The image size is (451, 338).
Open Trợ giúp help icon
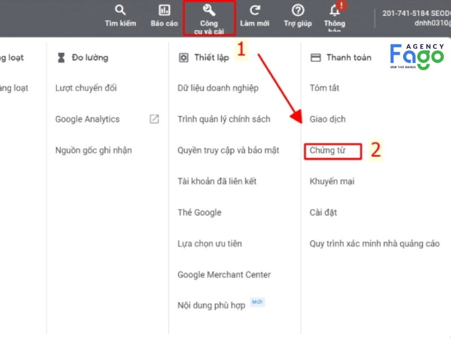point(297,10)
